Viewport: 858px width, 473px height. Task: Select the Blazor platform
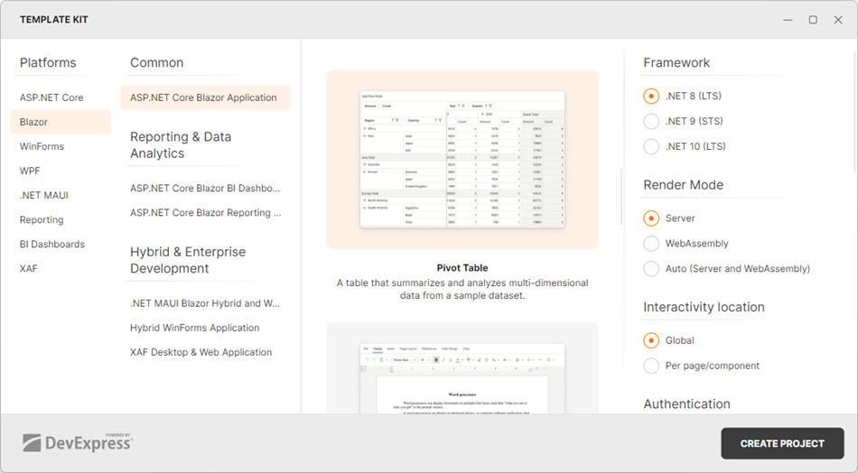[x=61, y=122]
